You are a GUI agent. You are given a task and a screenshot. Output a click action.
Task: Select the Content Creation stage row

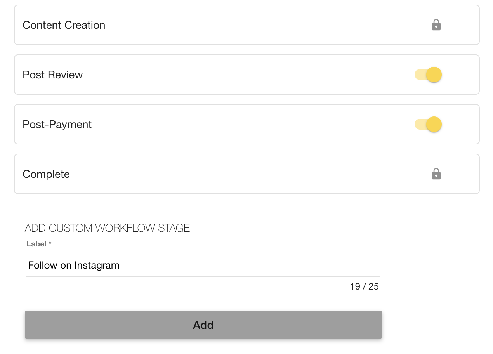(x=247, y=25)
